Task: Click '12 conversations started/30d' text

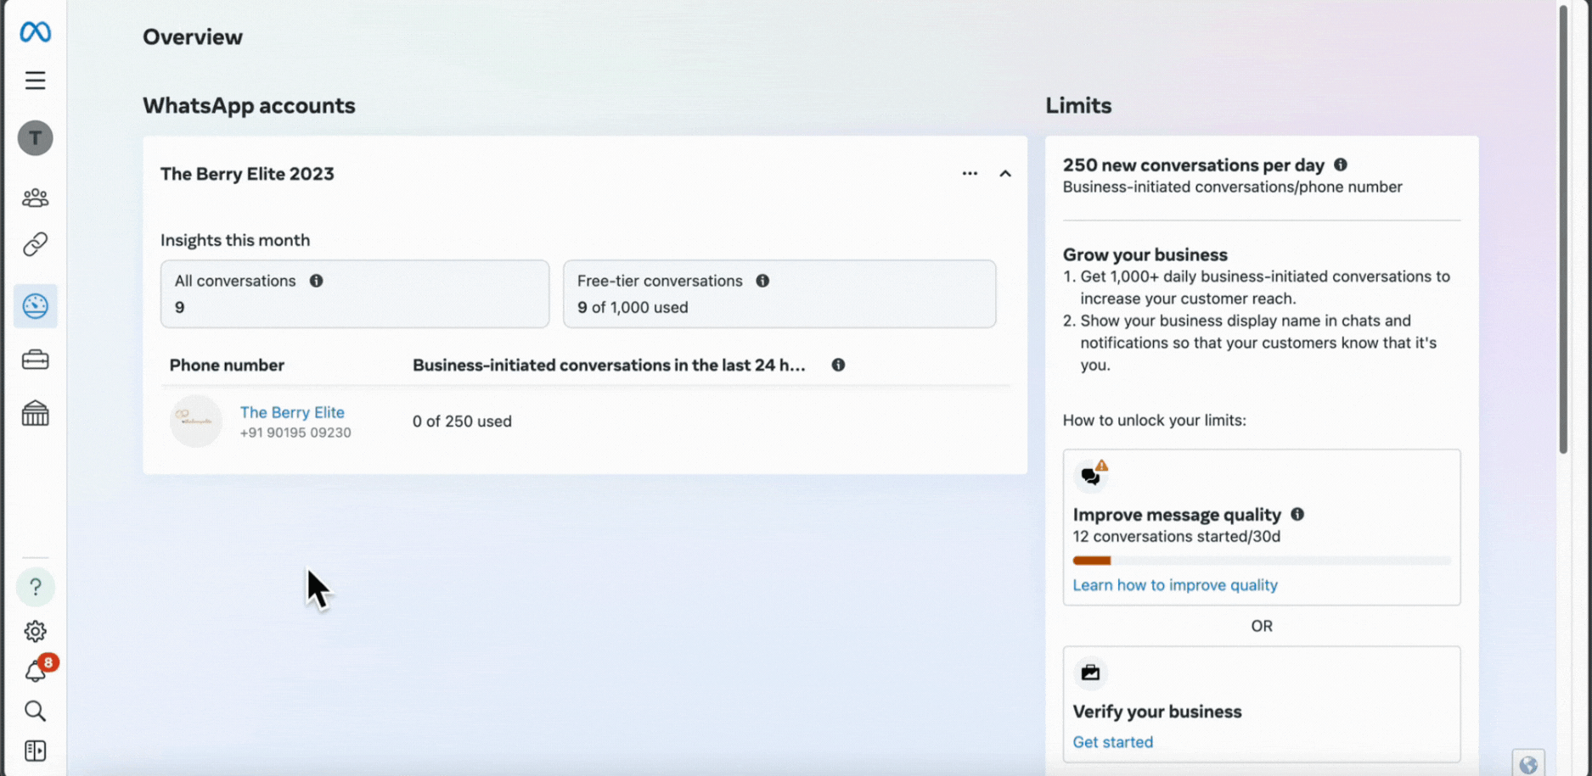Action: click(1177, 537)
